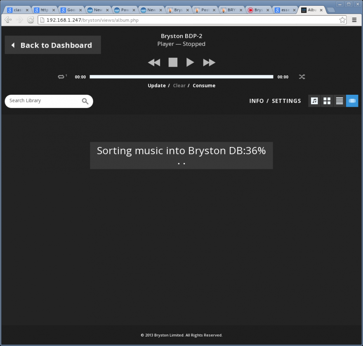Viewport: 363px width, 346px height.
Task: Click the rewind playback button
Action: point(154,63)
